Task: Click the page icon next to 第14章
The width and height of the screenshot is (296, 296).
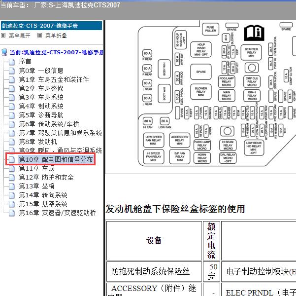Action: (12, 195)
